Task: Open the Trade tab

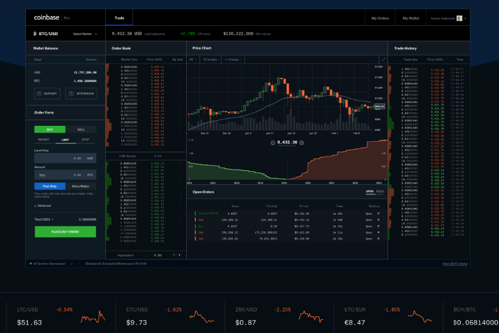Action: (x=120, y=18)
